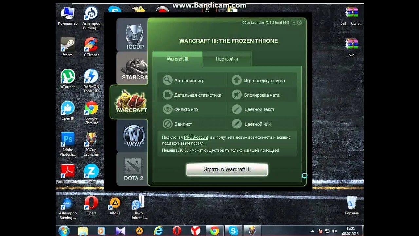Image resolution: width=419 pixels, height=236 pixels.
Task: Click the Фильтр игр eye icon
Action: coord(167,109)
